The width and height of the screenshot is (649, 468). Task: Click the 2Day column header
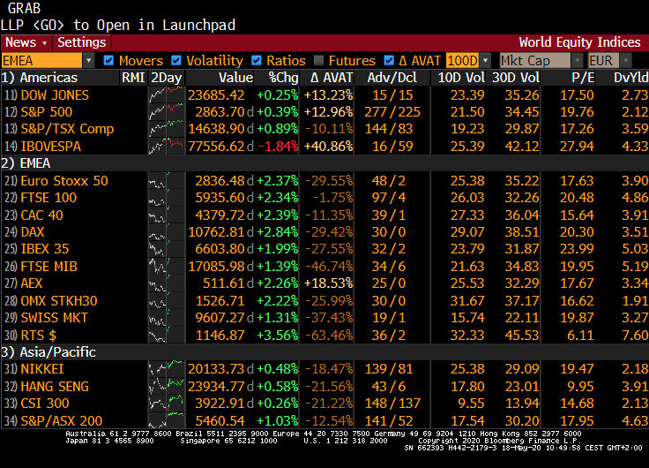[167, 78]
